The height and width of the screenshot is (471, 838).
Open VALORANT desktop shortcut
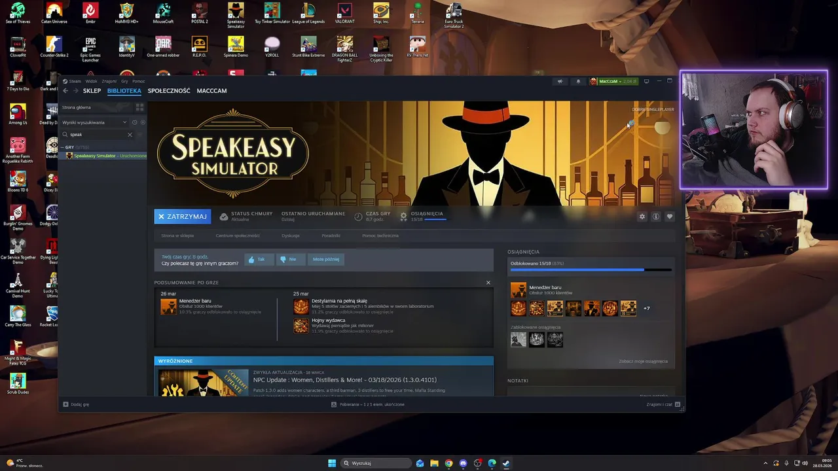[344, 13]
